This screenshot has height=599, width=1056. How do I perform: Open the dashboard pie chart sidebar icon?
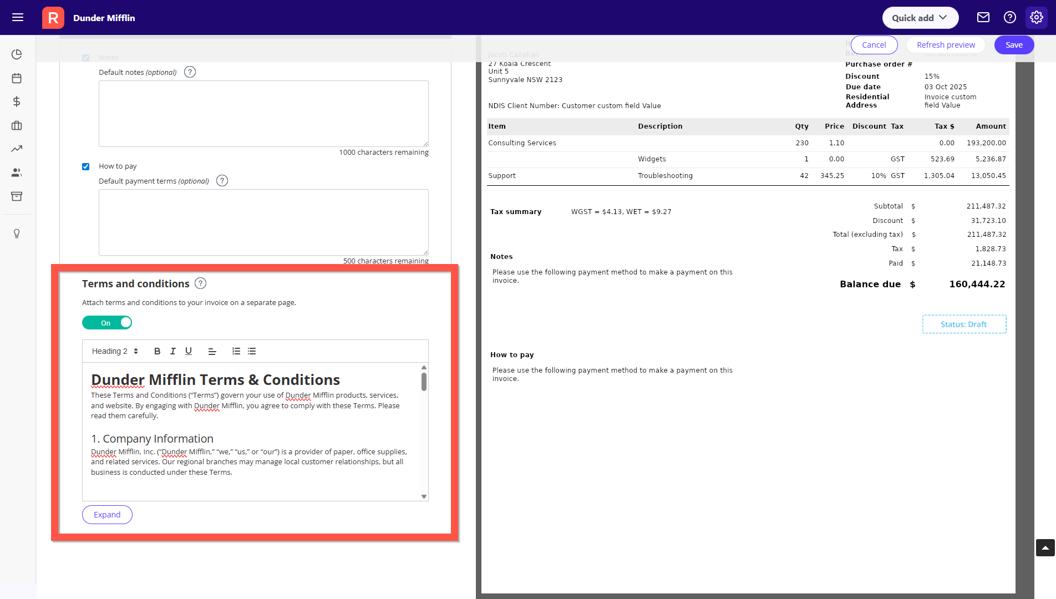(17, 54)
